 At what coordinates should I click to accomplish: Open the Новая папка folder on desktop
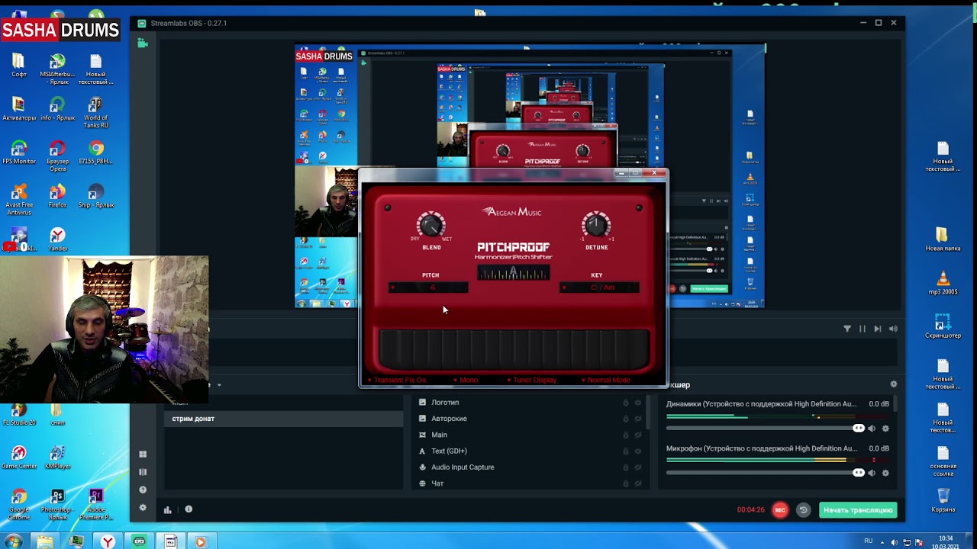[943, 239]
